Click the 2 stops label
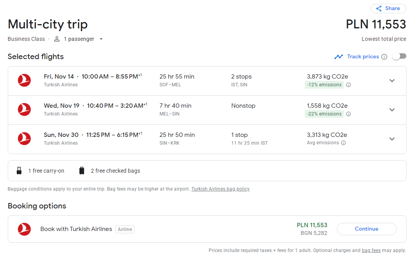 (x=241, y=77)
